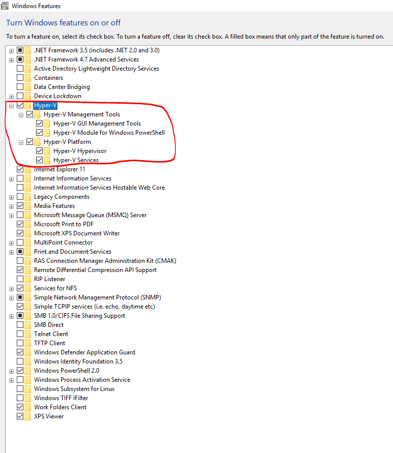Click folder icon next to Device Lockdown
The height and width of the screenshot is (453, 393).
pos(28,96)
